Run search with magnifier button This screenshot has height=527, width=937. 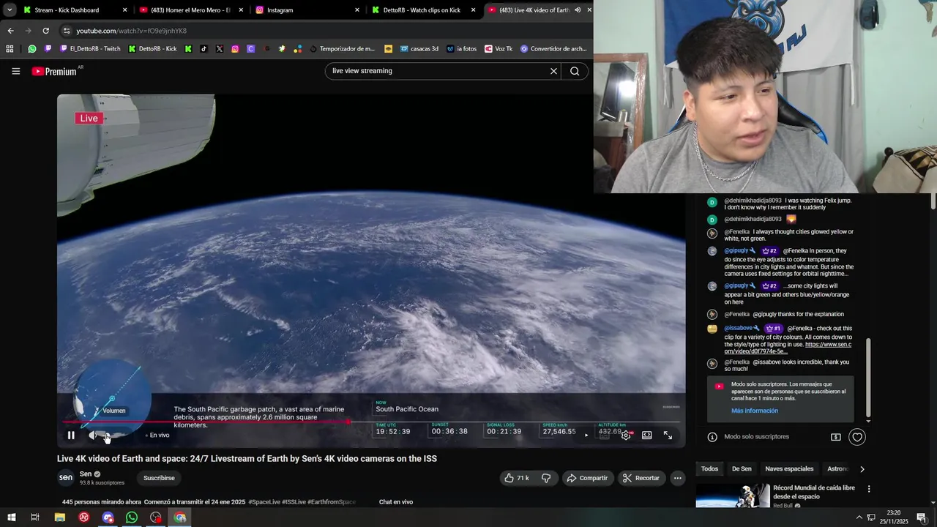coord(575,71)
